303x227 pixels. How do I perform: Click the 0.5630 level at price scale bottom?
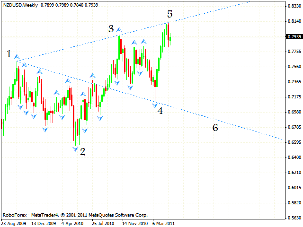coord(294,218)
